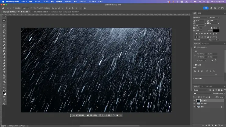Screen dimensions: 226x127
Task: Toggle lock transparent pixels
Action: (199, 97)
